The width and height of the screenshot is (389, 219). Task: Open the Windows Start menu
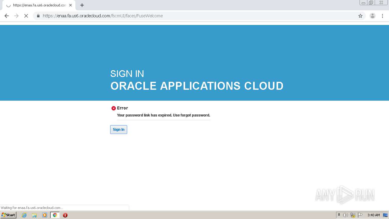[9, 215]
